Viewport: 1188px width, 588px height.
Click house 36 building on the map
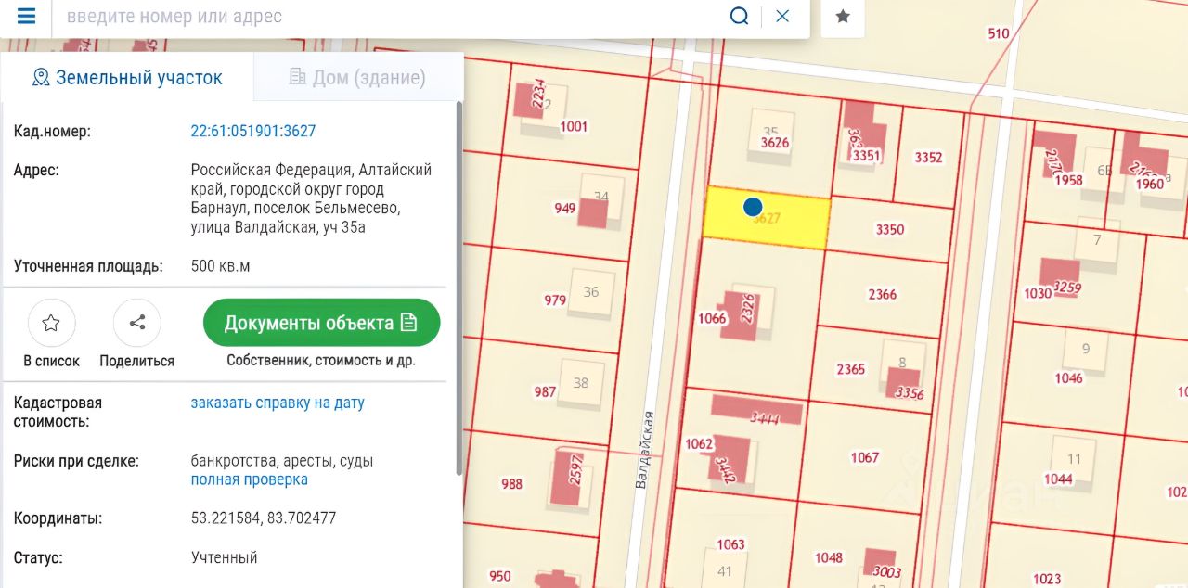pos(591,291)
